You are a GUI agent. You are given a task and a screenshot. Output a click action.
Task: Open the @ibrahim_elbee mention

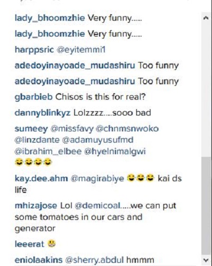pyautogui.click(x=48, y=152)
